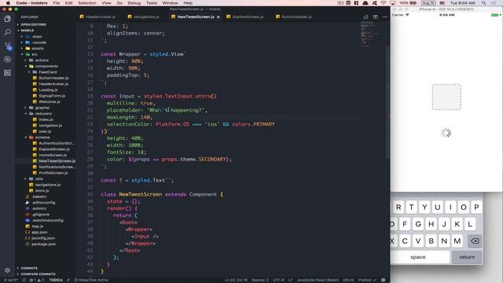Collapse the components folder
Viewport: 503px width, 283px height.
(46, 66)
